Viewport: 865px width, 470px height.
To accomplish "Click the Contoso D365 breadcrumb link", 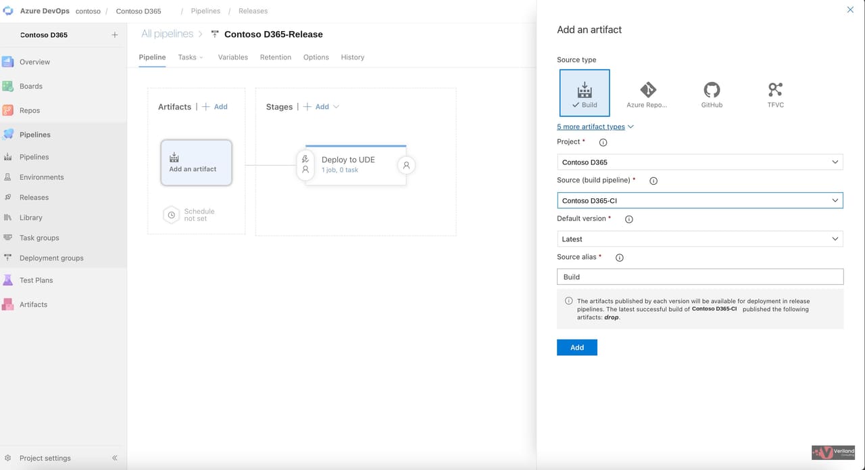I will coord(139,11).
